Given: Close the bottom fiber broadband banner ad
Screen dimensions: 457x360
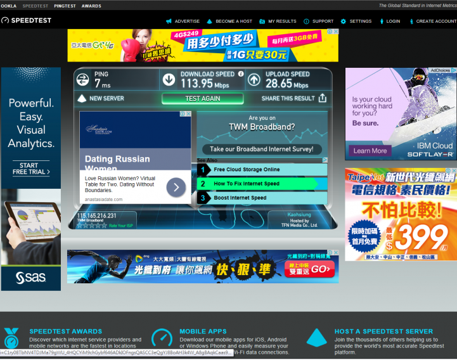Looking at the screenshot, I should point(336,252).
